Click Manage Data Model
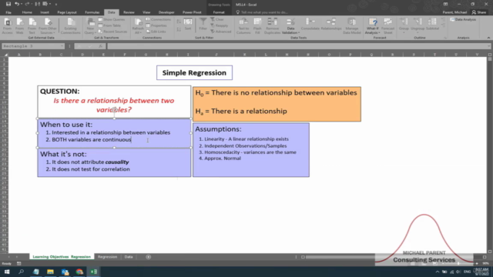Screen dimensions: 493x277 tap(352, 26)
